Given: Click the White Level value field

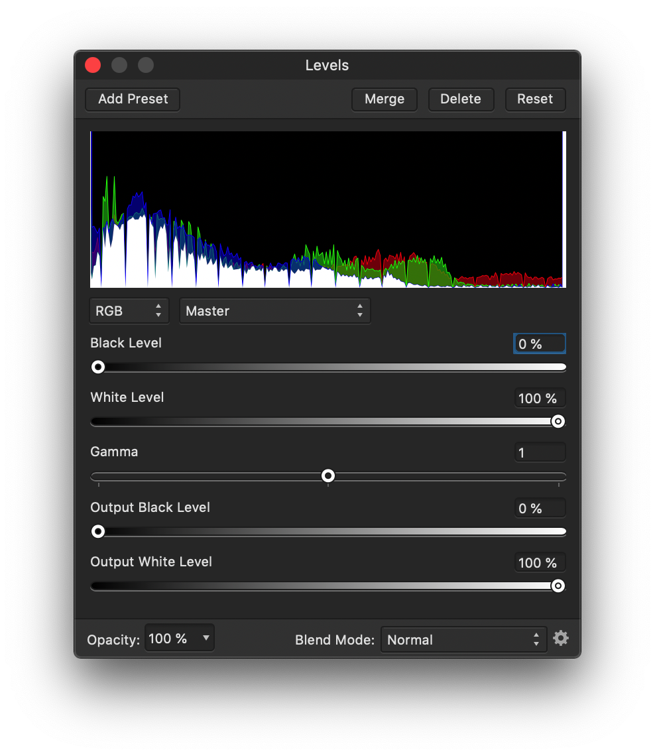Looking at the screenshot, I should point(540,399).
